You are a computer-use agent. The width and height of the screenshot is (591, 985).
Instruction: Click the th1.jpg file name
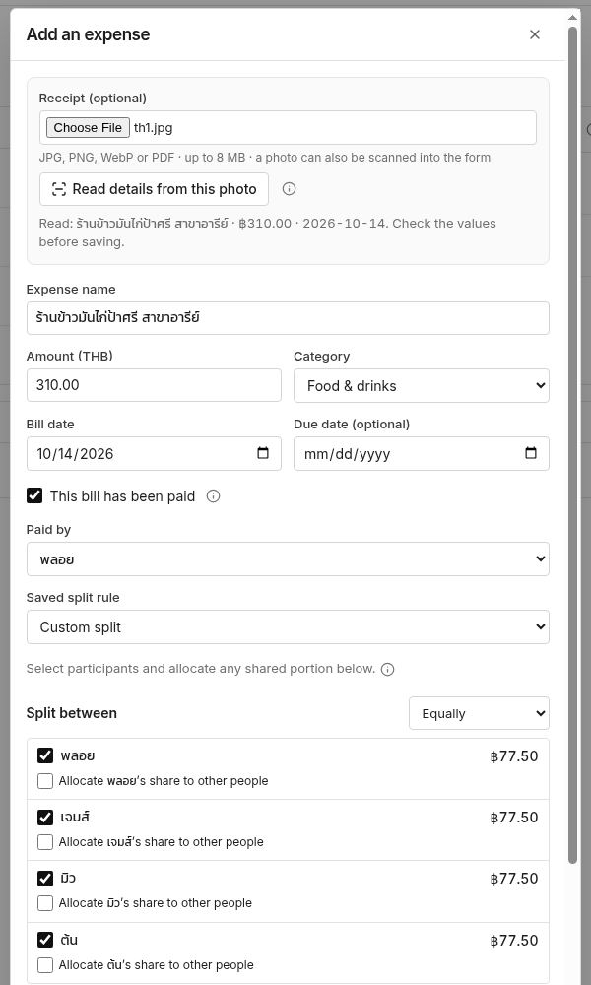click(154, 127)
